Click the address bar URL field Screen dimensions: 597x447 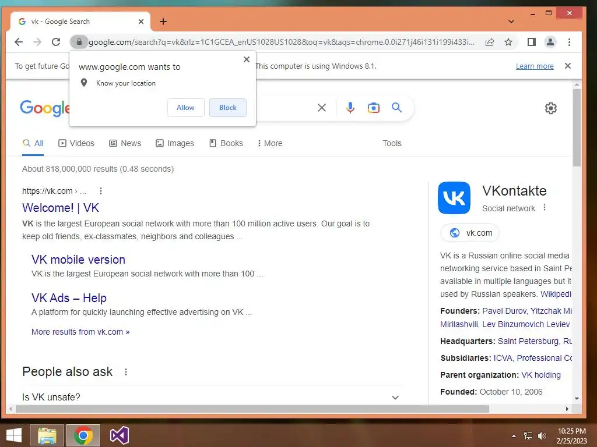[282, 42]
